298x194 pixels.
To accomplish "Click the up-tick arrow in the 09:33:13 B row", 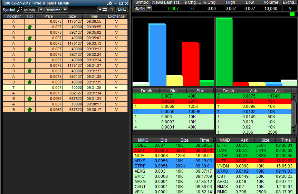I will pyautogui.click(x=30, y=49).
